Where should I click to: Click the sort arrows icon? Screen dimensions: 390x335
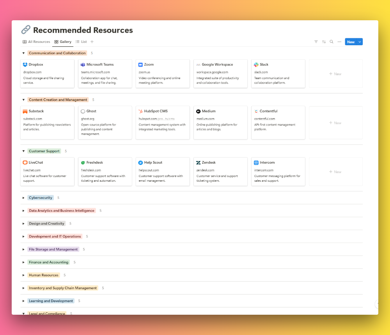324,42
